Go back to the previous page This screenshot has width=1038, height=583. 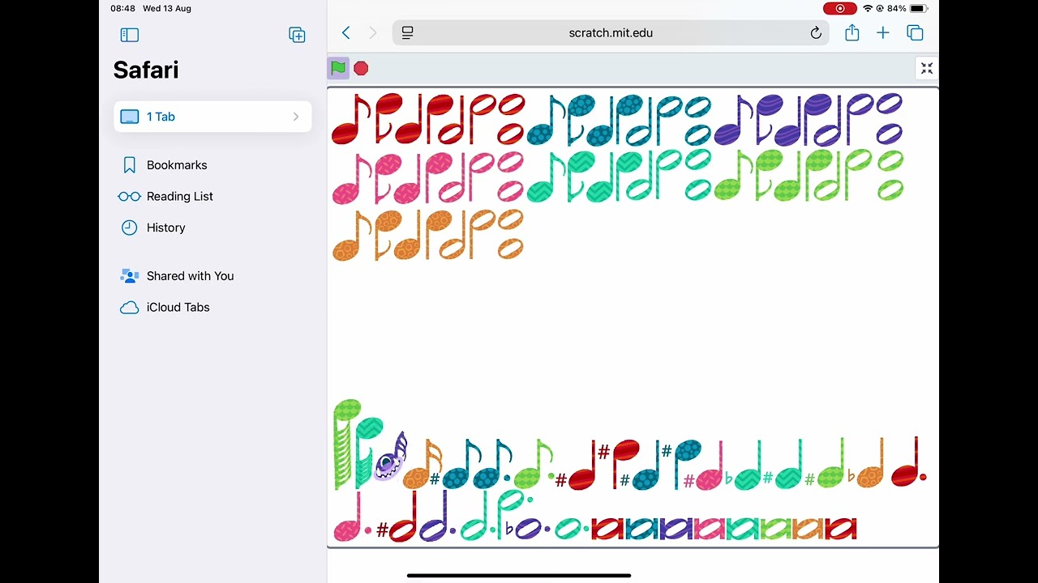pyautogui.click(x=346, y=32)
